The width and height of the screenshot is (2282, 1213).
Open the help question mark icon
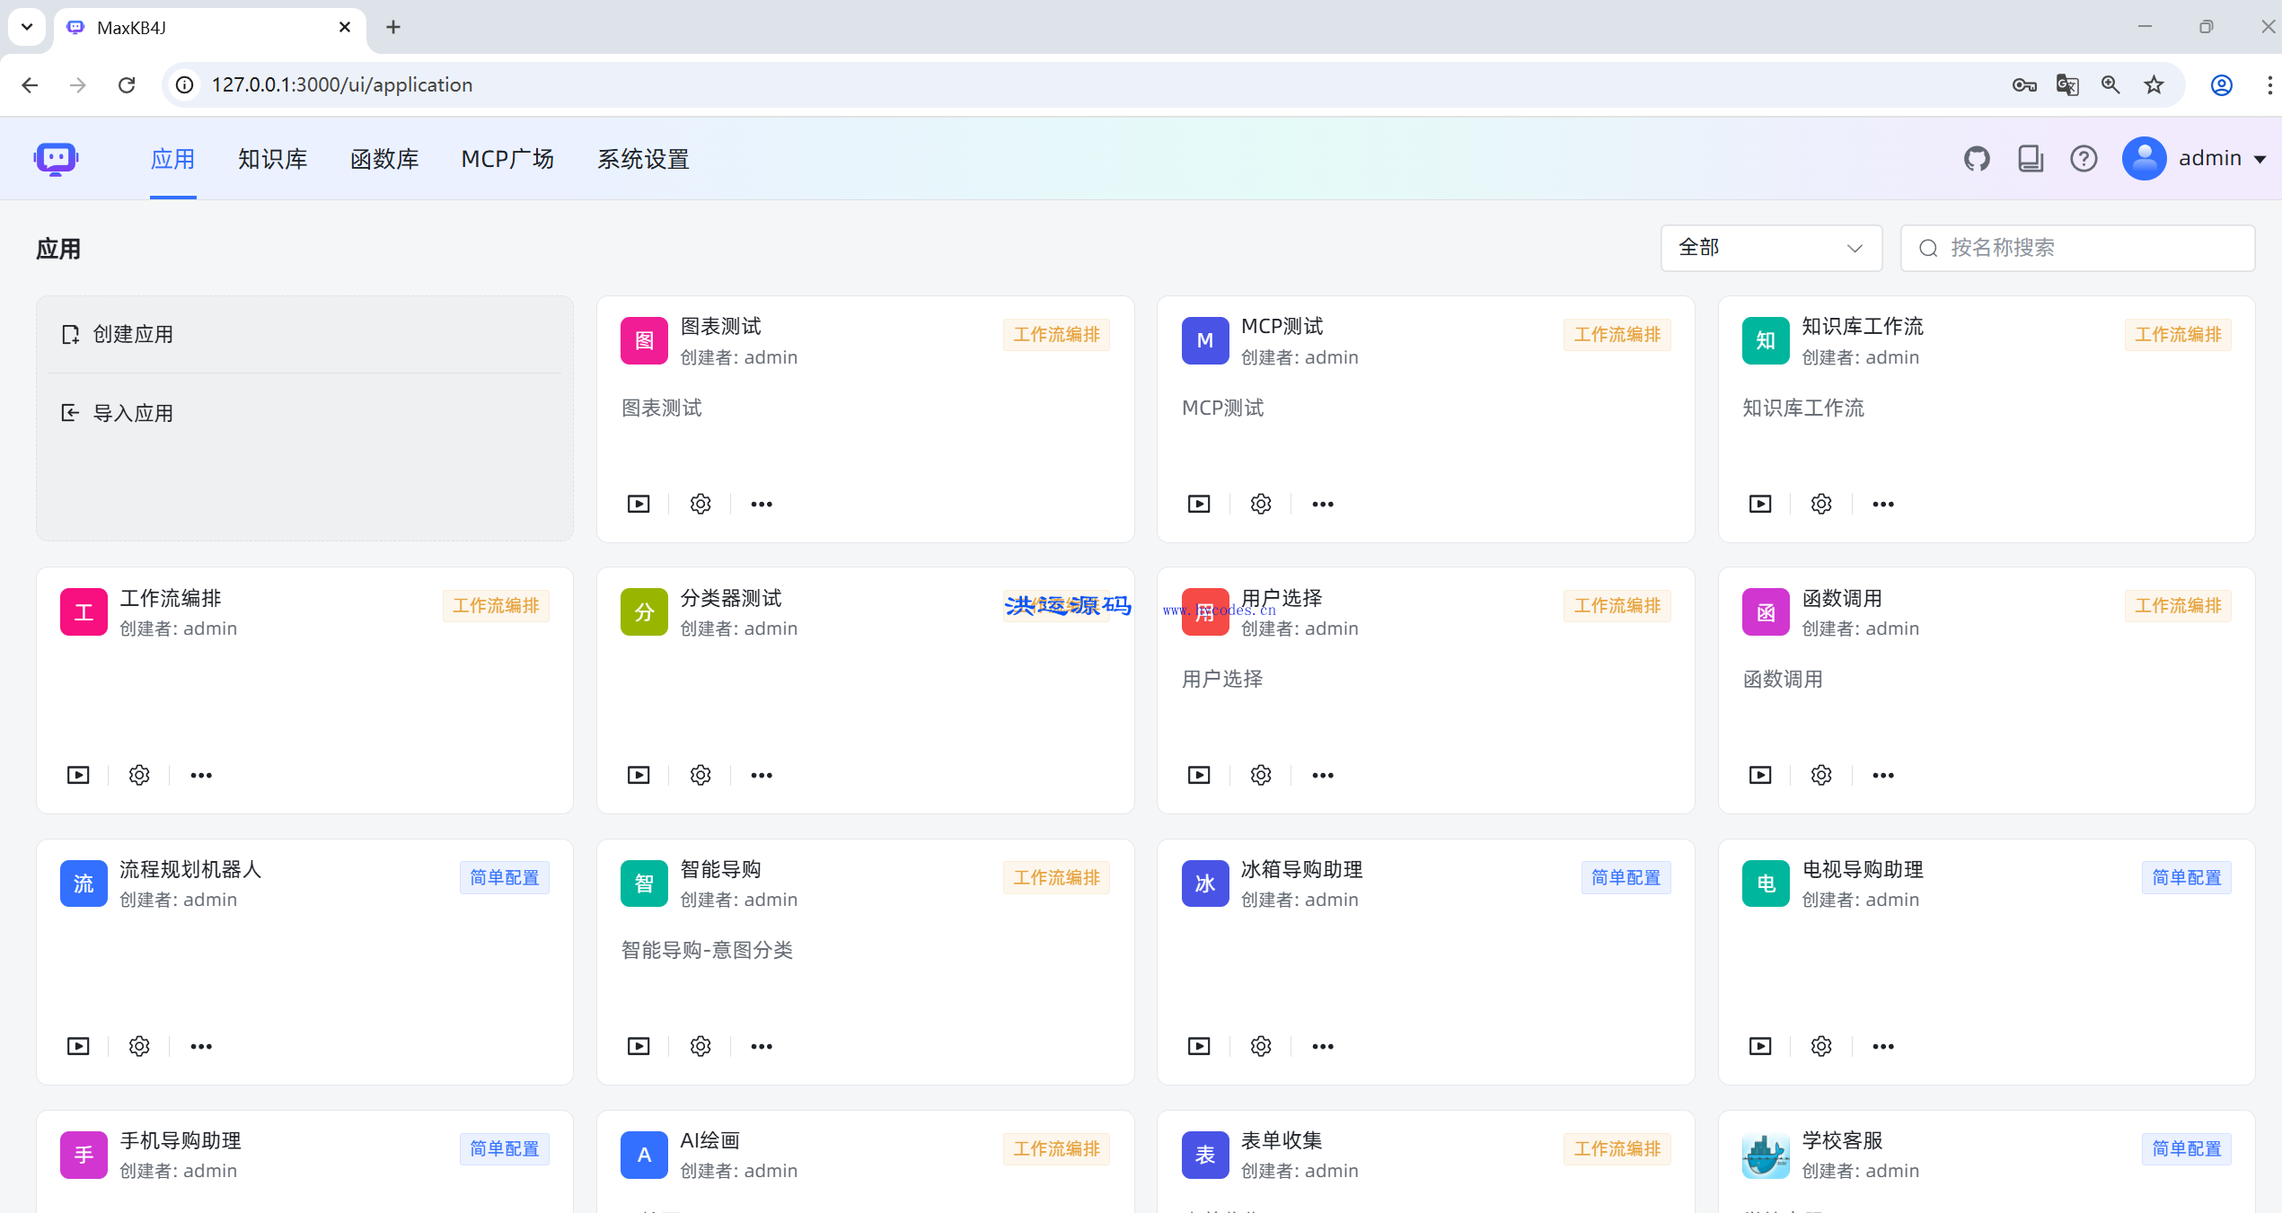(x=2084, y=159)
